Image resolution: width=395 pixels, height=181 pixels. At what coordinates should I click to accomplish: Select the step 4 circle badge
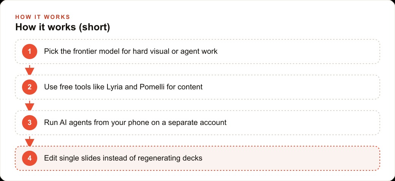(x=30, y=158)
